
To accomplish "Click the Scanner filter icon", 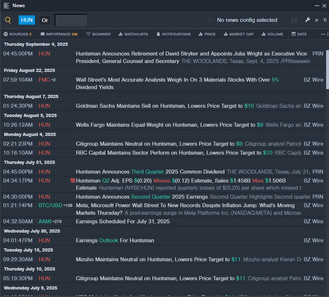I will pos(88,34).
